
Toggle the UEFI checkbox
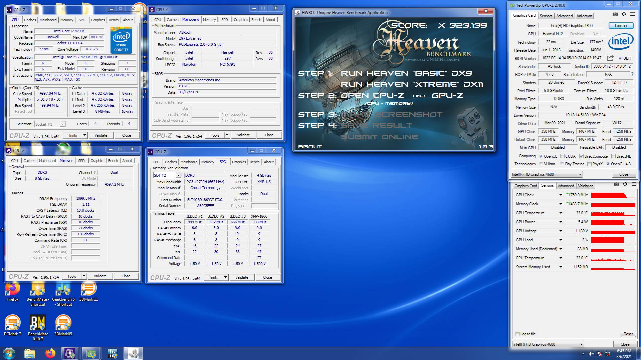[620, 58]
